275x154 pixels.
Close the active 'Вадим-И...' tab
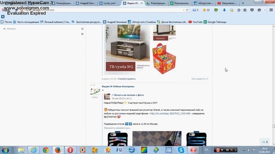pos(142,3)
